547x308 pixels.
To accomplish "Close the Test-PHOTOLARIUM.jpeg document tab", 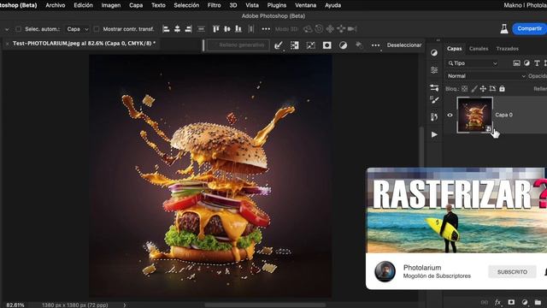I will coord(7,44).
